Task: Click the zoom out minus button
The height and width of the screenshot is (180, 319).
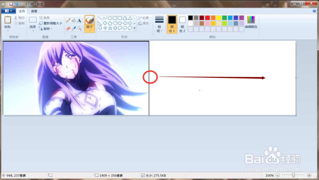Action: 278,175
